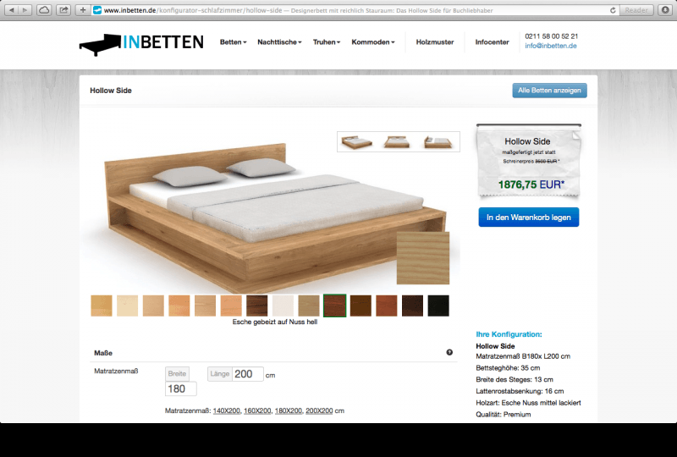
Task: Click the Safari back navigation arrow
Action: click(12, 10)
